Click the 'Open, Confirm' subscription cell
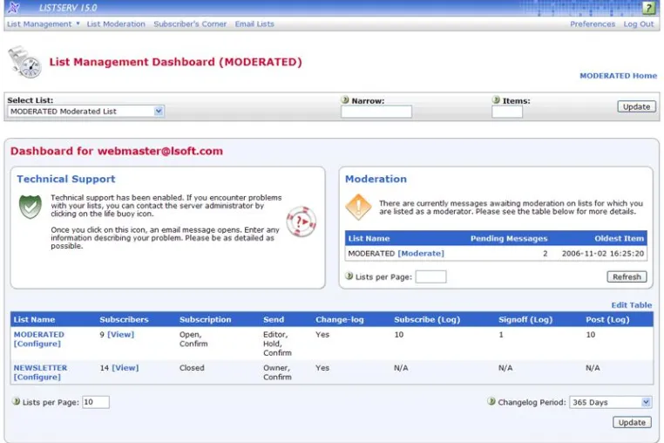664x443 pixels. 193,339
